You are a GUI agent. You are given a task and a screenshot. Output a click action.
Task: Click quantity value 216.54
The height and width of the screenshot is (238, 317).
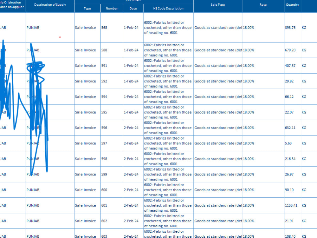pyautogui.click(x=290, y=159)
